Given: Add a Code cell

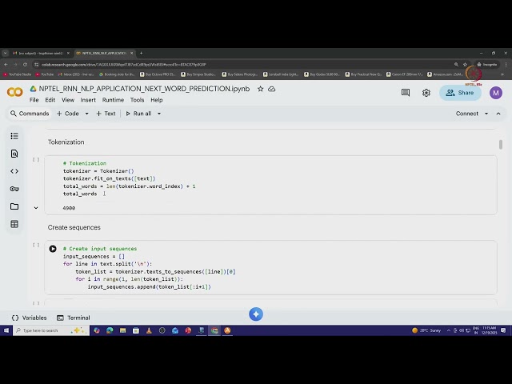Looking at the screenshot, I should [x=68, y=114].
